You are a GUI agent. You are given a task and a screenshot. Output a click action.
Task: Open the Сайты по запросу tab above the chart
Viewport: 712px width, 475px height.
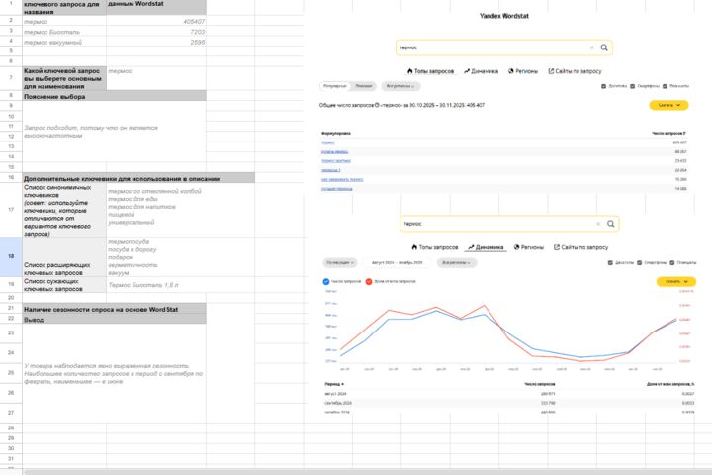pyautogui.click(x=580, y=247)
